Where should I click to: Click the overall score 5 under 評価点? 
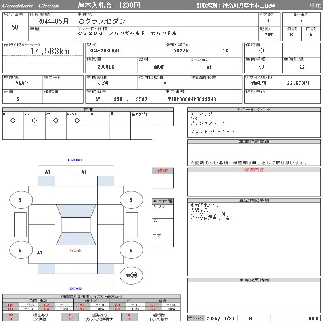tap(300, 21)
